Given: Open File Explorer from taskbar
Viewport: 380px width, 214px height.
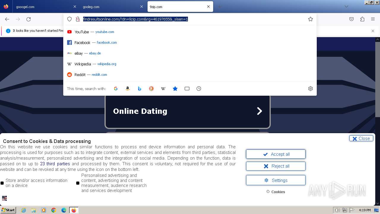Looking at the screenshot, I should pos(34,210).
